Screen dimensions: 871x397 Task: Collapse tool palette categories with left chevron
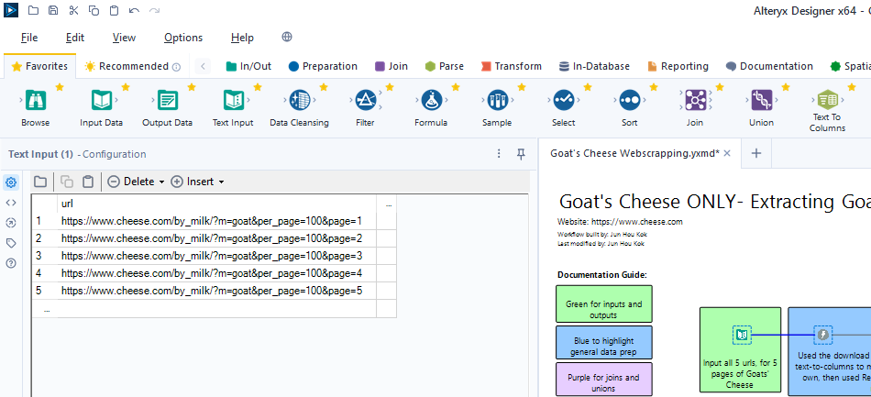point(203,67)
